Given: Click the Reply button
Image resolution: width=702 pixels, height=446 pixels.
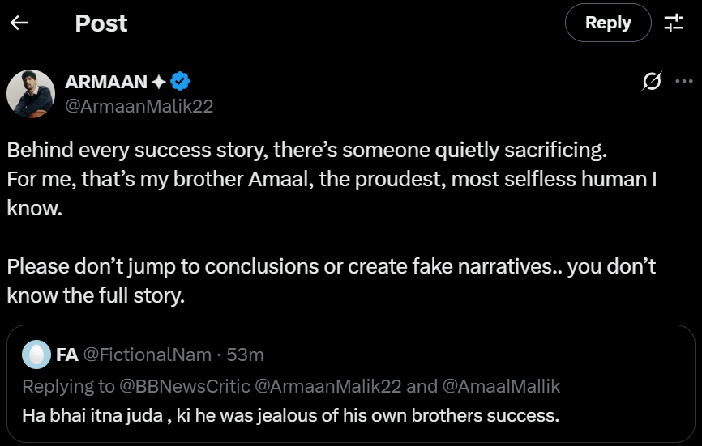Looking at the screenshot, I should coord(608,23).
